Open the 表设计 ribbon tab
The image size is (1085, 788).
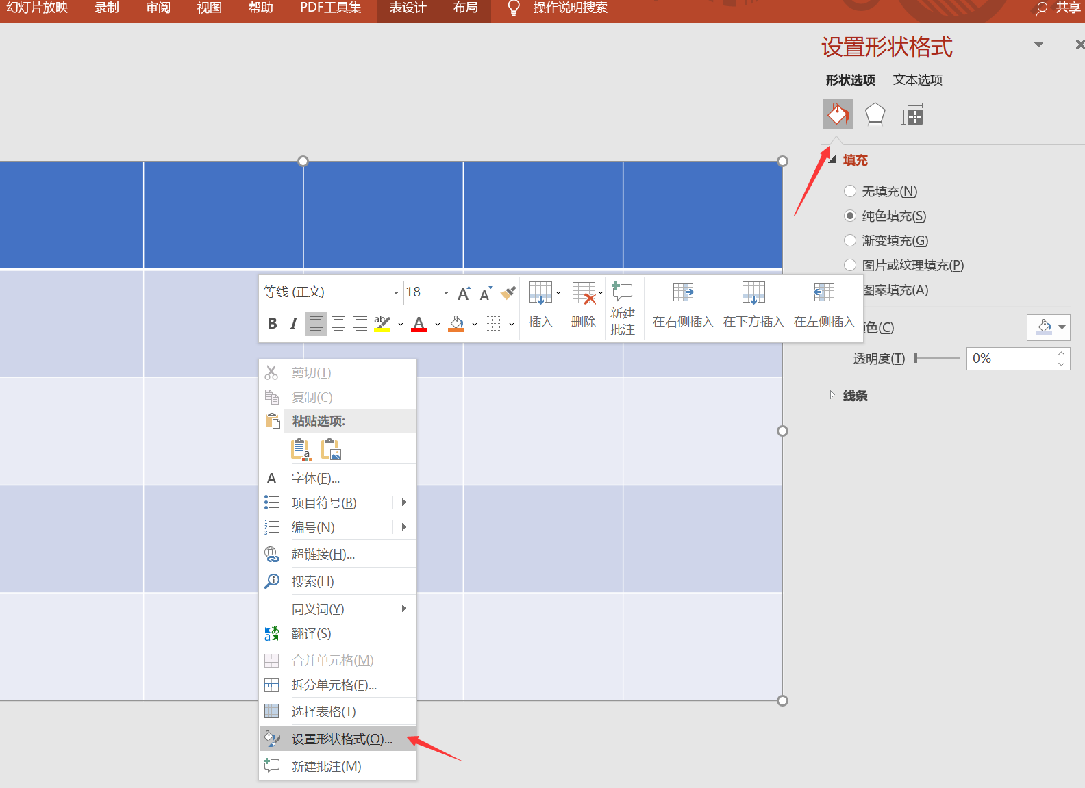click(x=408, y=8)
